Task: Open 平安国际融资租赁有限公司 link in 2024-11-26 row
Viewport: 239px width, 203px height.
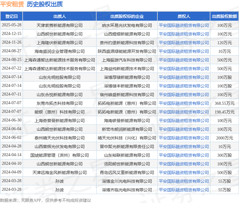Action: 184,43
